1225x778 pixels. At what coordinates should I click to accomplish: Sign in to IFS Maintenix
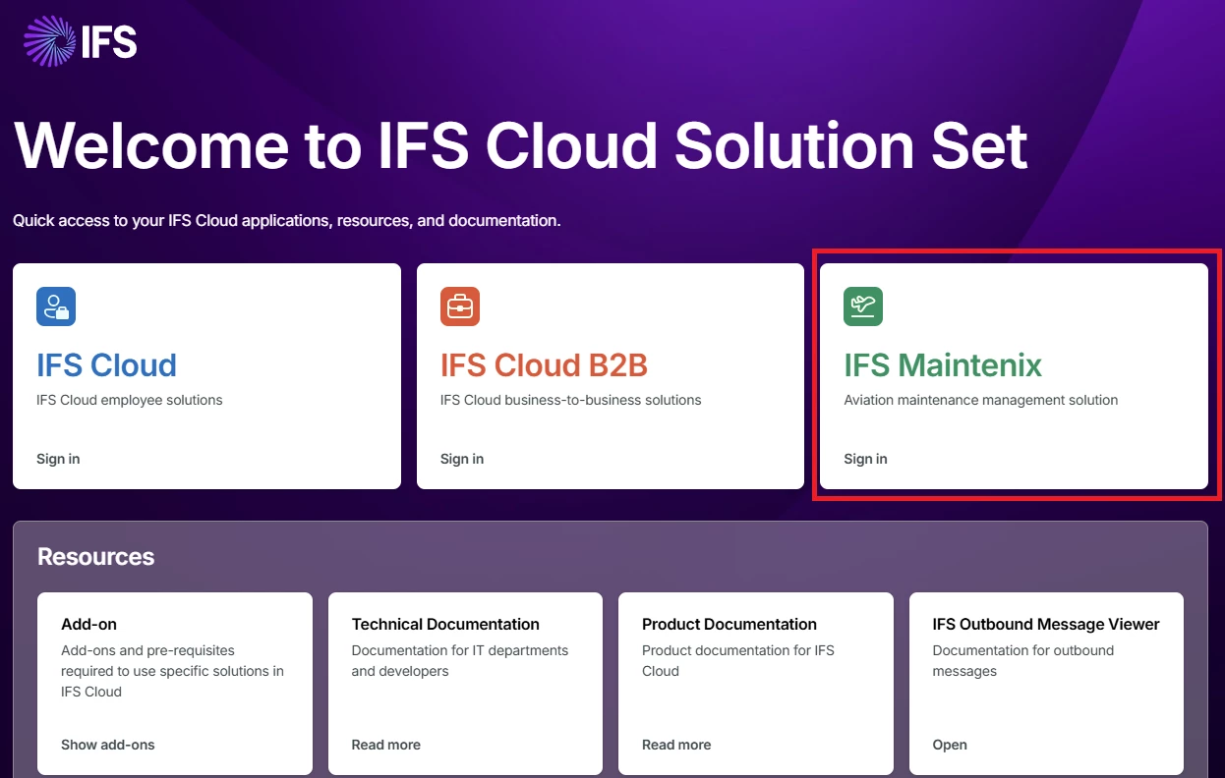[865, 459]
